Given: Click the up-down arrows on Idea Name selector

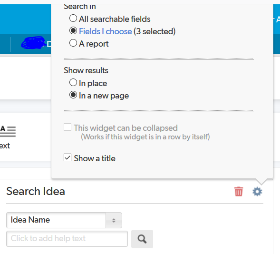Looking at the screenshot, I should [114, 220].
